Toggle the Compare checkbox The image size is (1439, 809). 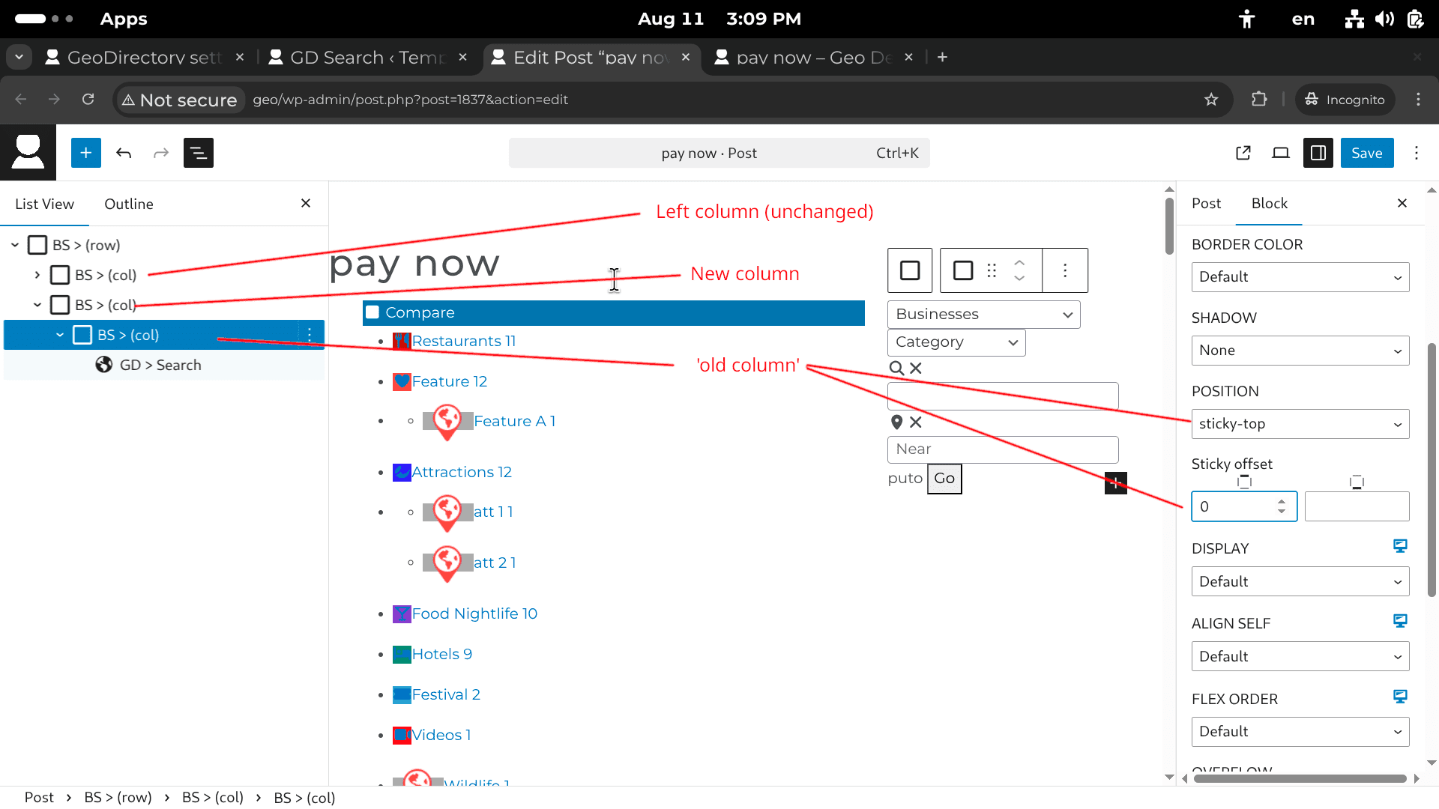[x=372, y=312]
